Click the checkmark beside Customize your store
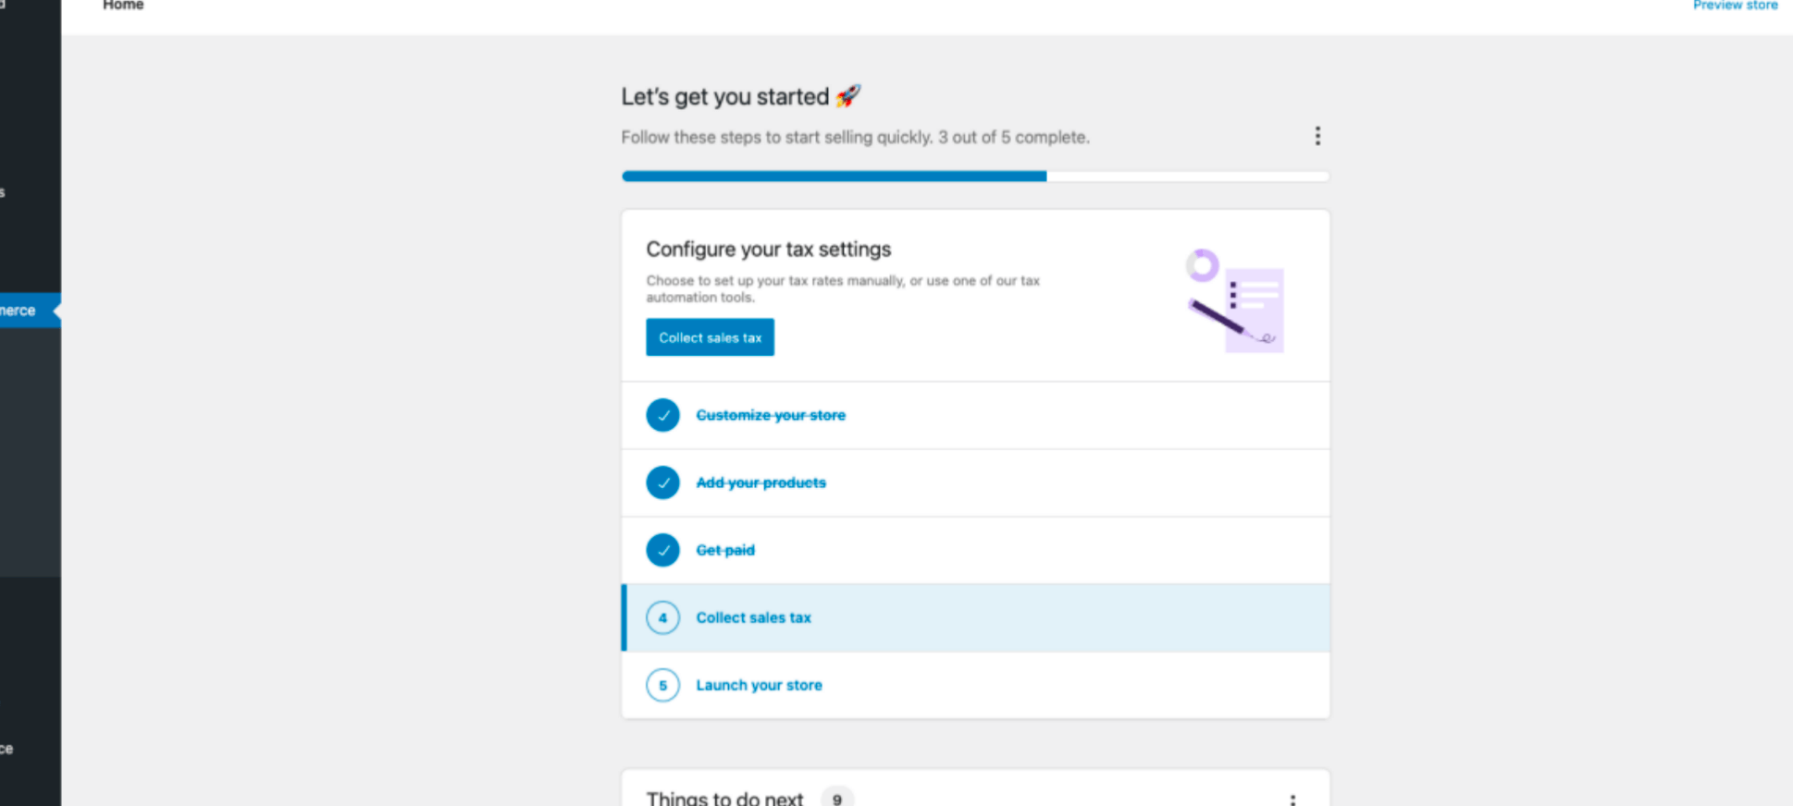 [x=662, y=415]
